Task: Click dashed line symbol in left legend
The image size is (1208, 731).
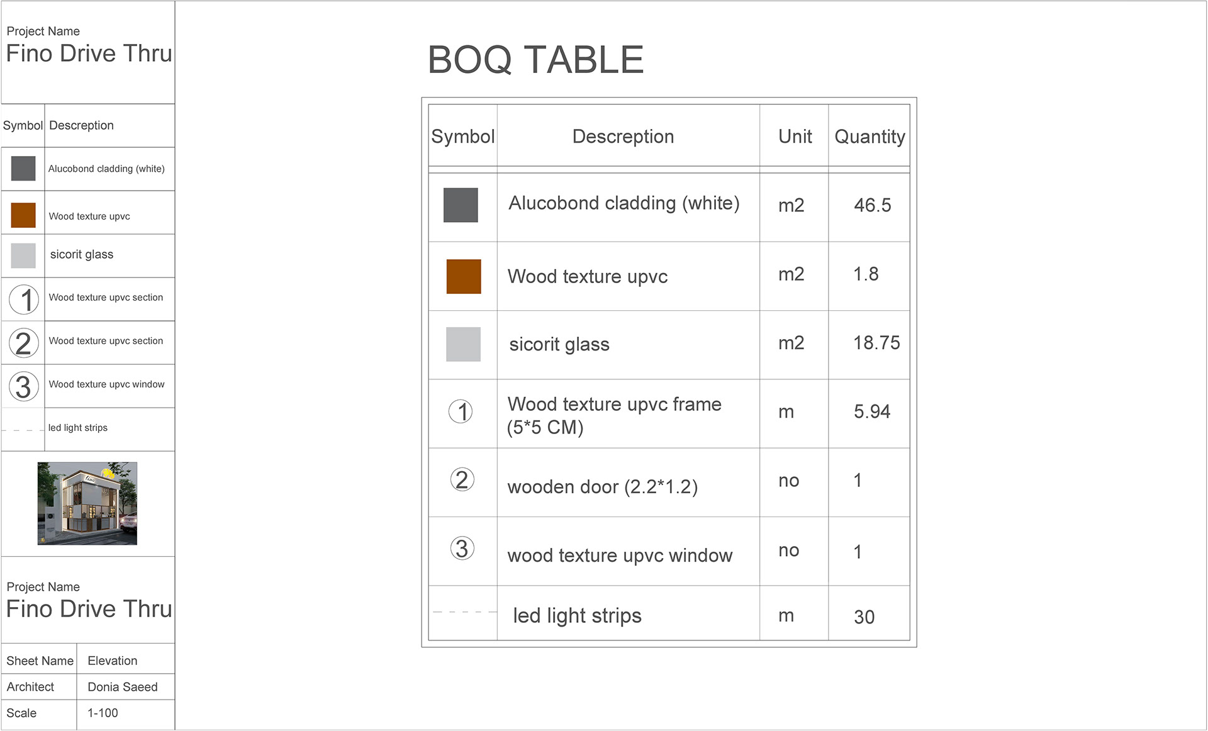Action: 23,430
